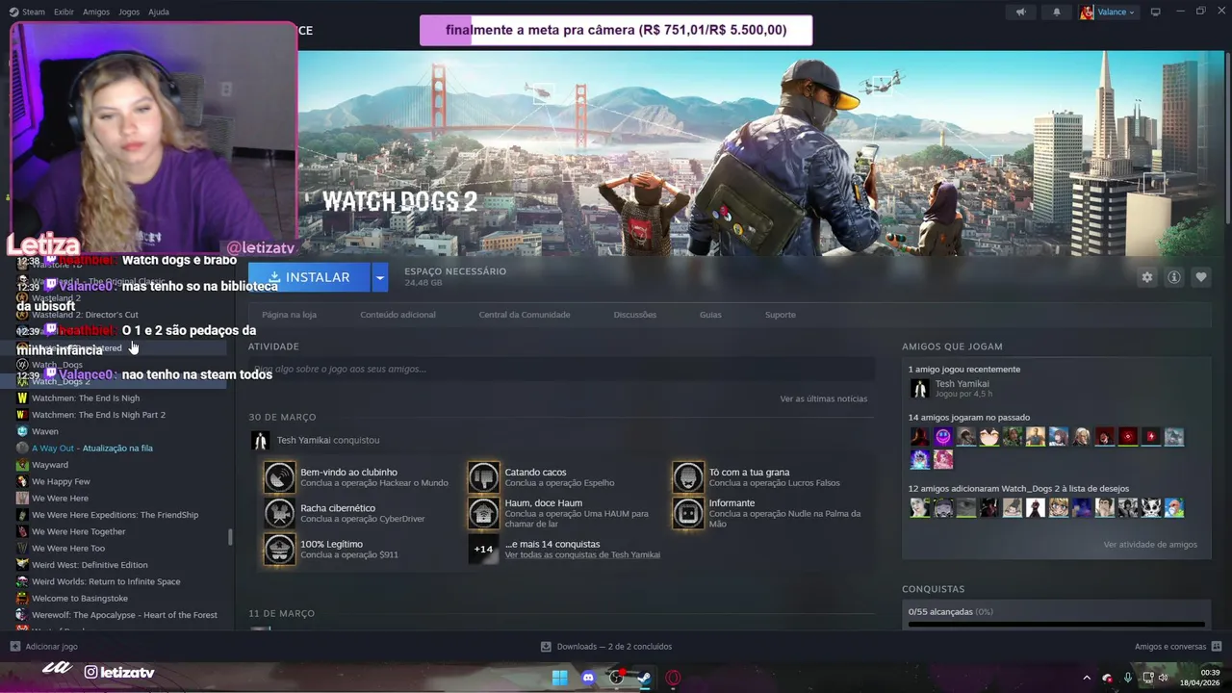Open Windows Start menu

[559, 678]
